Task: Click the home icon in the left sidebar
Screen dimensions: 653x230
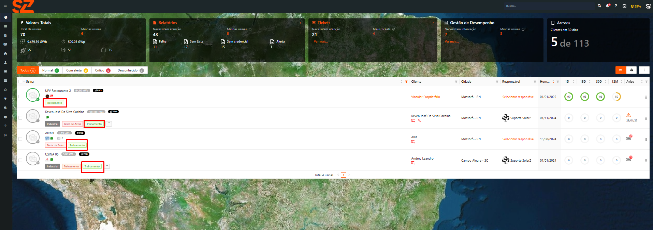Action: click(5, 53)
